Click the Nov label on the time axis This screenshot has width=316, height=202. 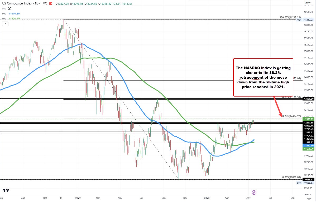[x=185, y=198]
